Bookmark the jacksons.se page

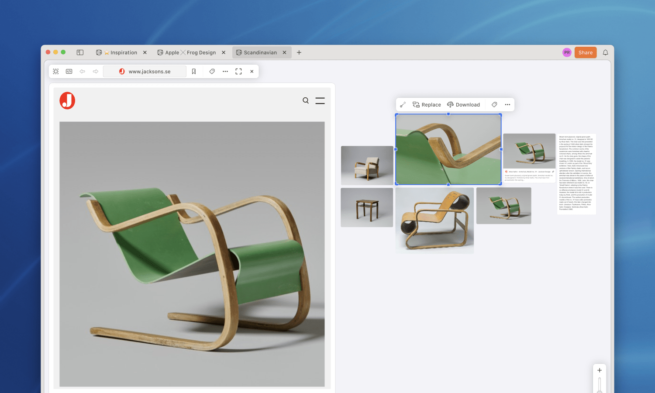(194, 71)
